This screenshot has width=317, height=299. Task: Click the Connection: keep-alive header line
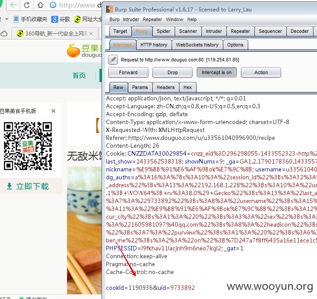pos(137,256)
